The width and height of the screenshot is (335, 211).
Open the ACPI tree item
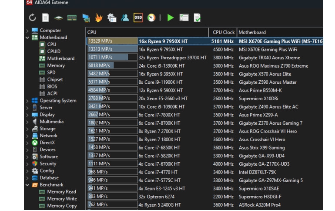pos(52,94)
